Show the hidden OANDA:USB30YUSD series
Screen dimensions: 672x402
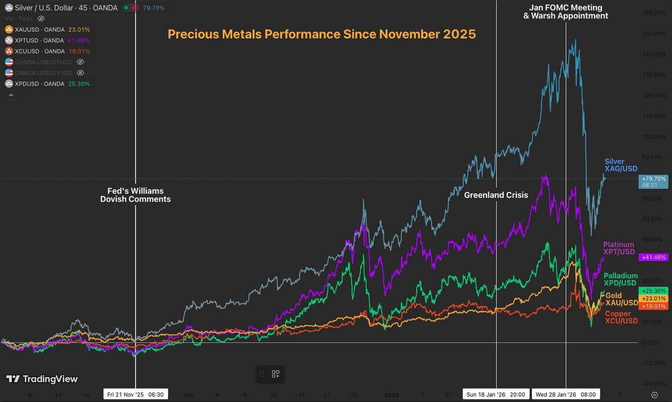point(80,62)
